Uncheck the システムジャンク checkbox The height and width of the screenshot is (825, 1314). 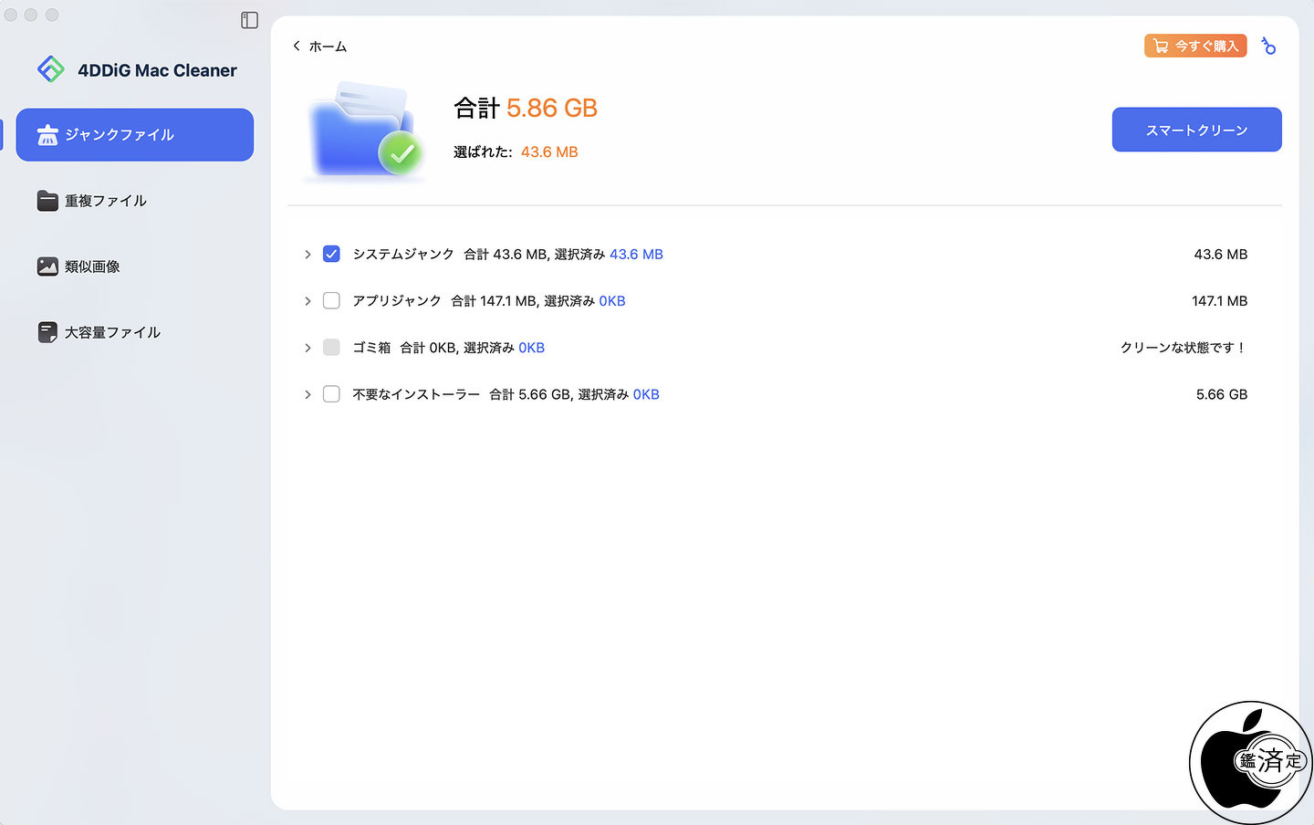pos(331,254)
